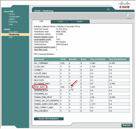This screenshot has height=129, width=136.
Task: Open Utilities in the sidebar
Action: point(12,19)
